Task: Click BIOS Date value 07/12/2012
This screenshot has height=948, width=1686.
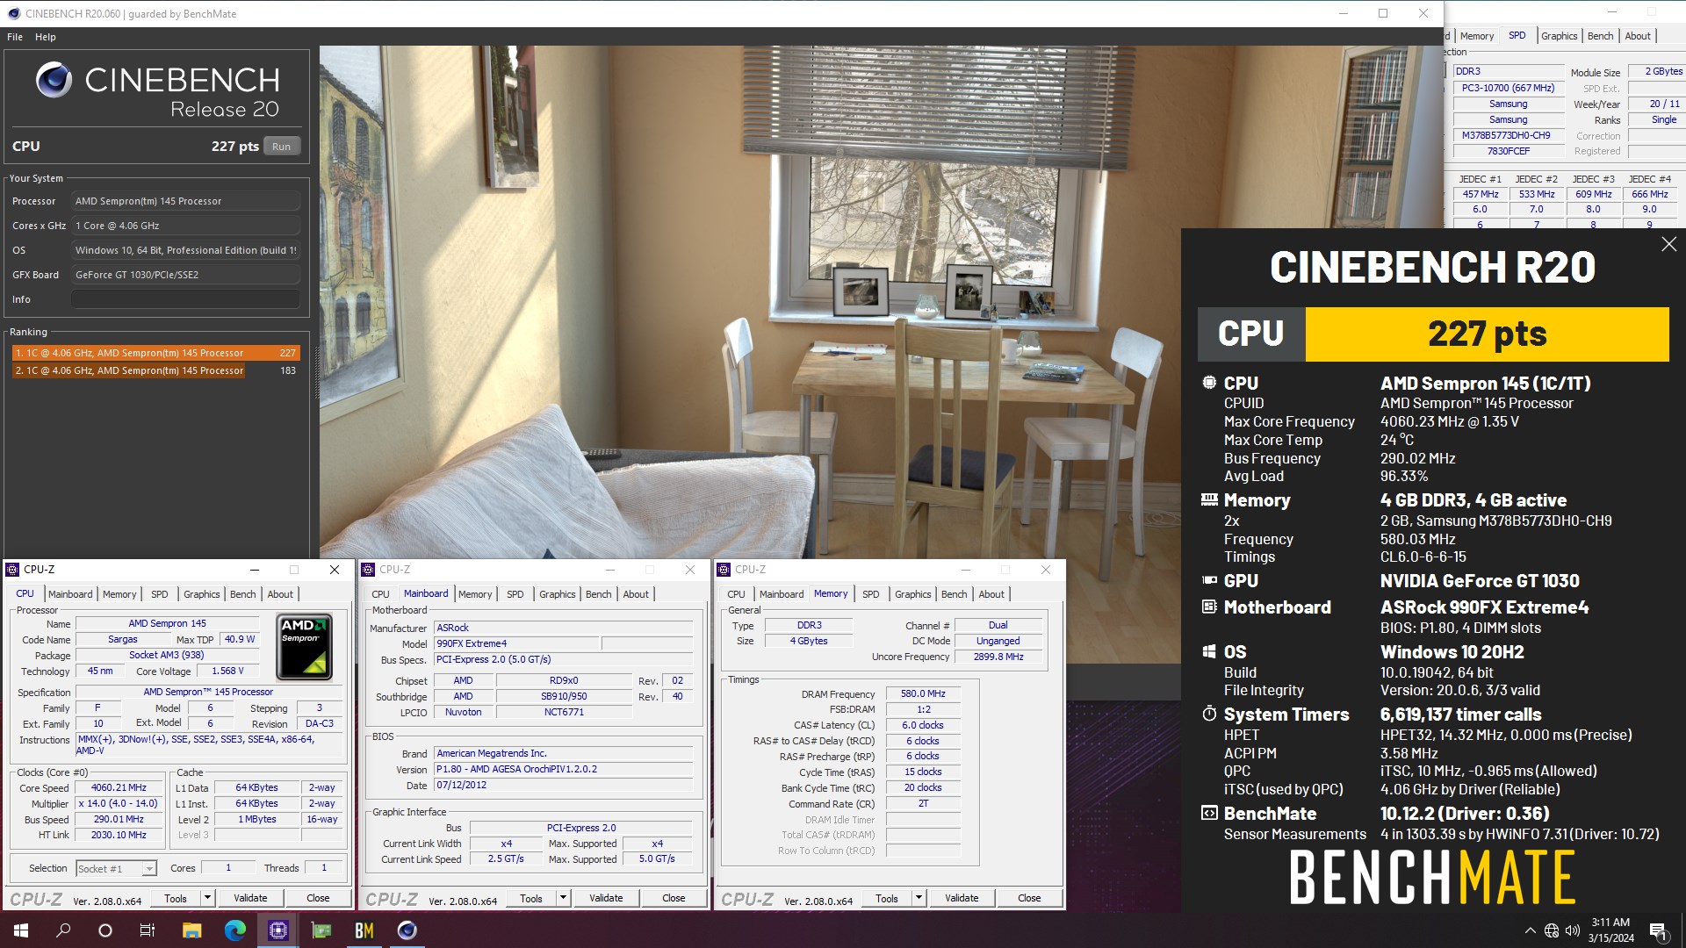Action: (564, 785)
